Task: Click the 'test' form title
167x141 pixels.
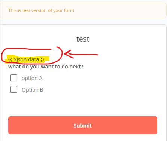Action: pyautogui.click(x=83, y=39)
